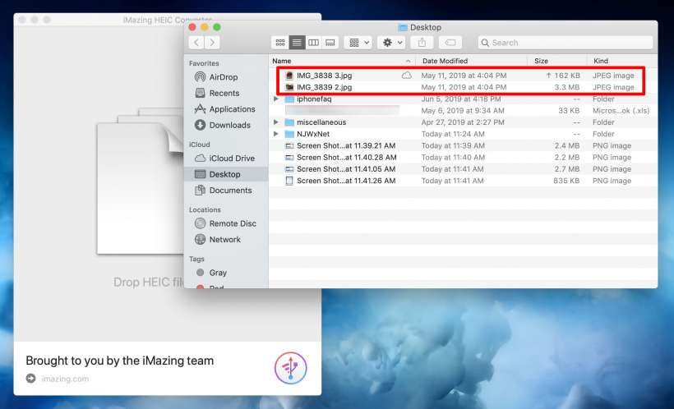
Task: Expand the iphonefaq folder
Action: [276, 99]
